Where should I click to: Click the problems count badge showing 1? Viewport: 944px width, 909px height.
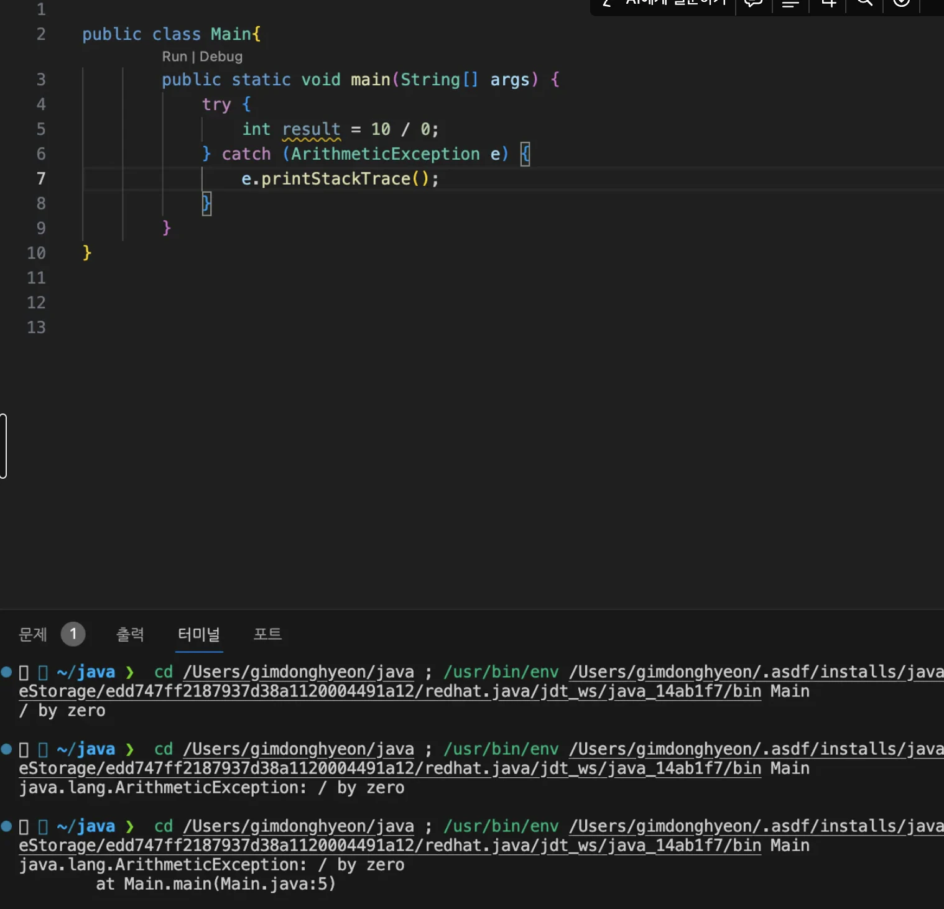[73, 634]
